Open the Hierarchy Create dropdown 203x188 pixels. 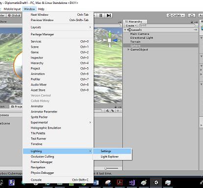131,26
